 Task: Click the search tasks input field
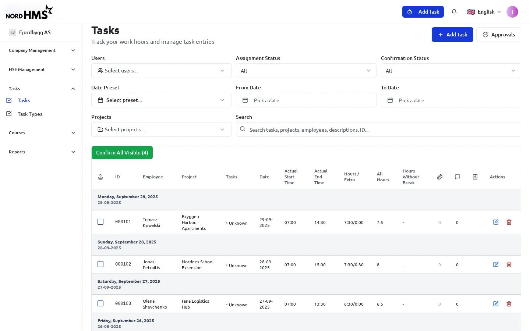click(x=378, y=129)
